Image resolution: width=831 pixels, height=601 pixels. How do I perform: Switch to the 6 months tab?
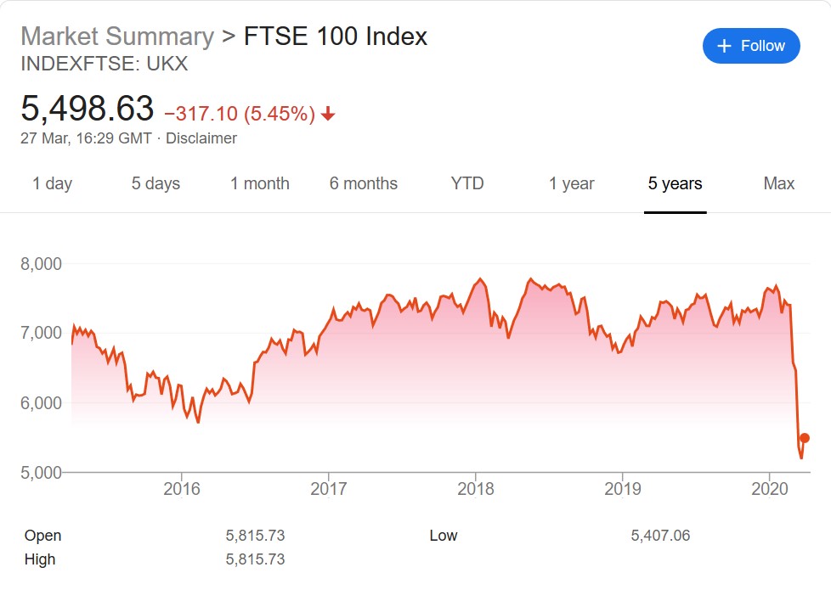[364, 183]
